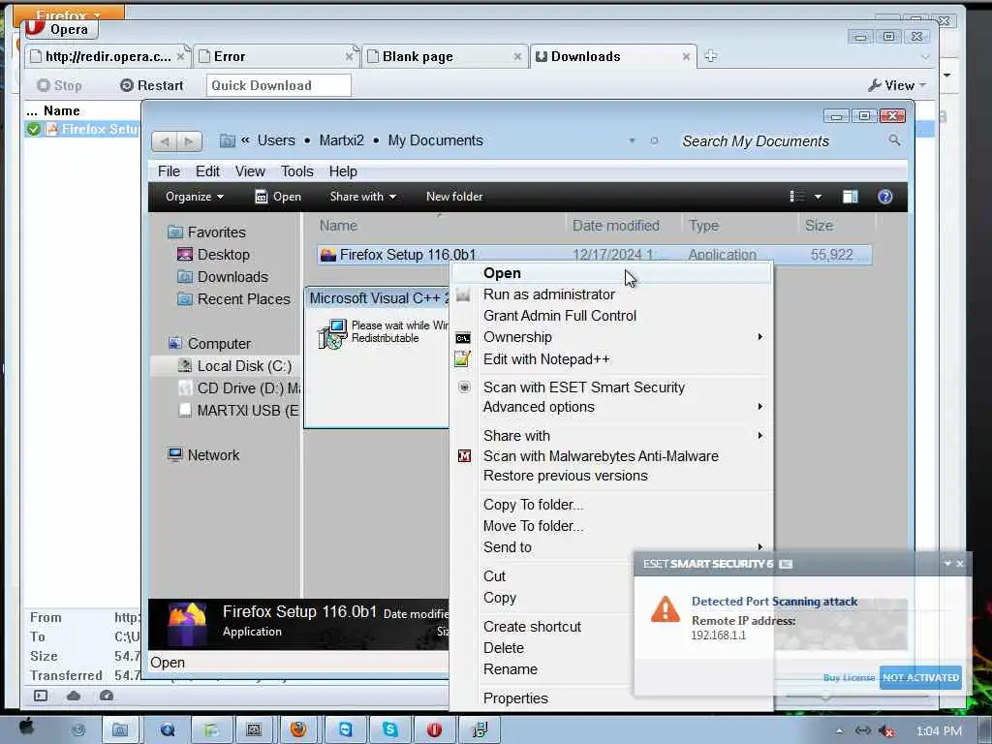Select MARTXI USB drive in navigation pane
Screen dimensions: 992x744
point(238,411)
